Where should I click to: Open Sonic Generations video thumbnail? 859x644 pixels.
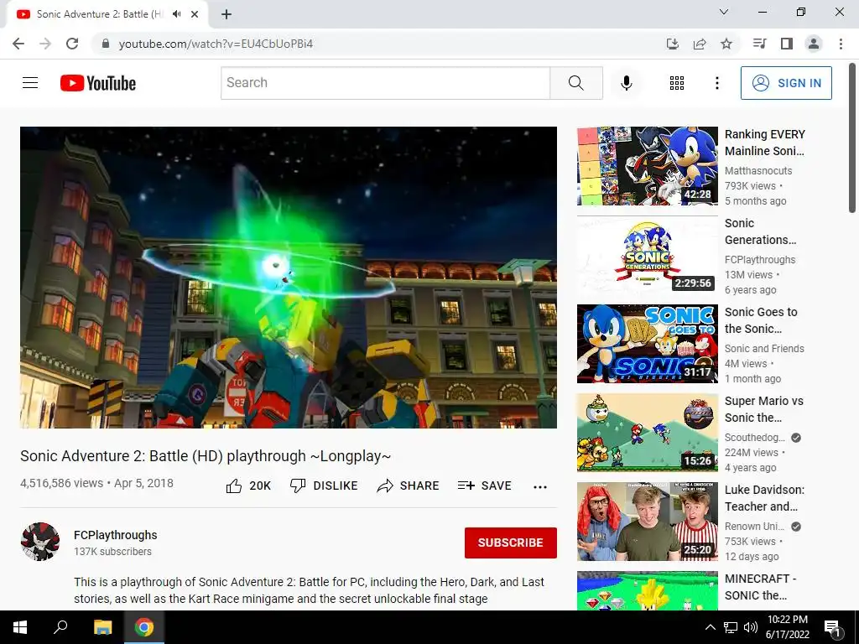pyautogui.click(x=647, y=255)
